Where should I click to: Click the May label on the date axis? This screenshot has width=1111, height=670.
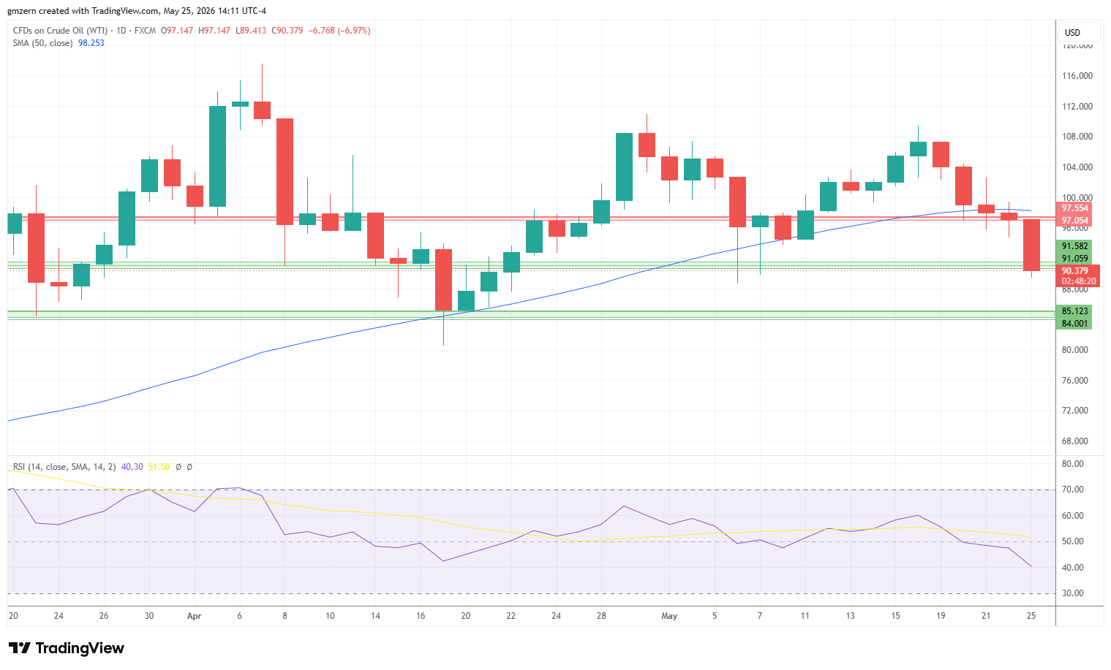point(669,616)
